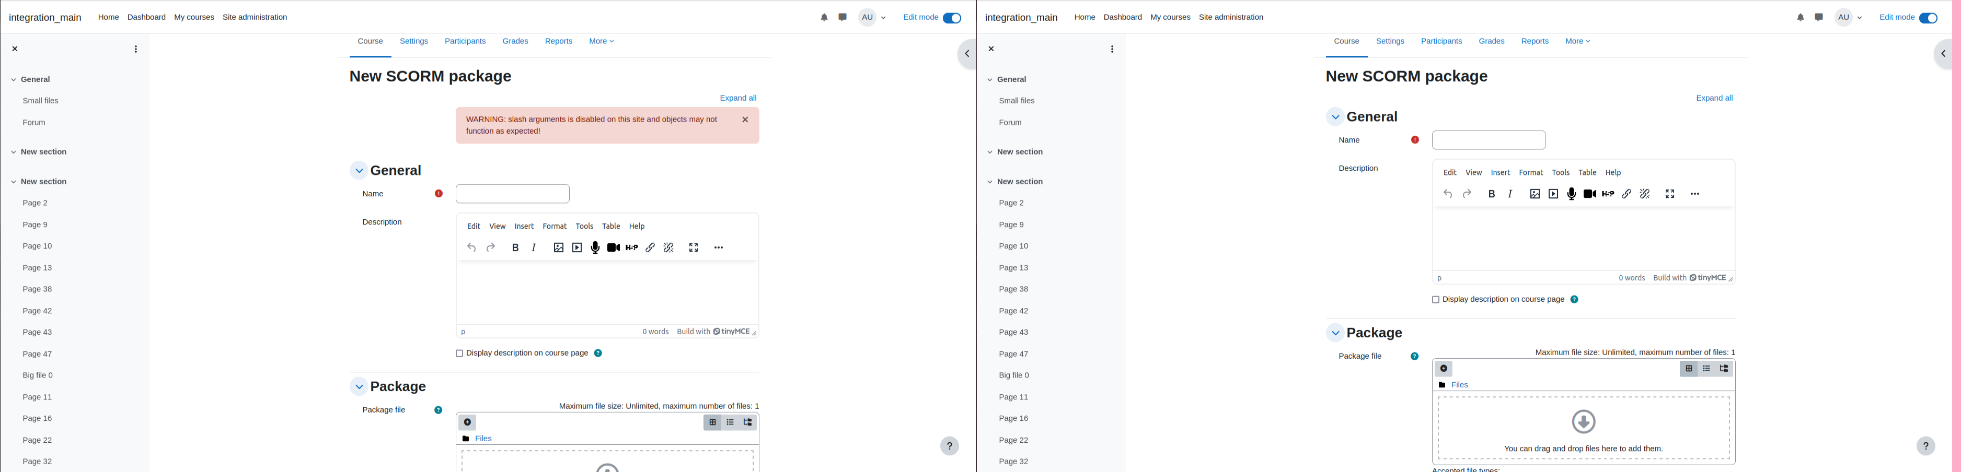Image resolution: width=1961 pixels, height=472 pixels.
Task: Open Table menu in left pane editor
Action: point(612,227)
